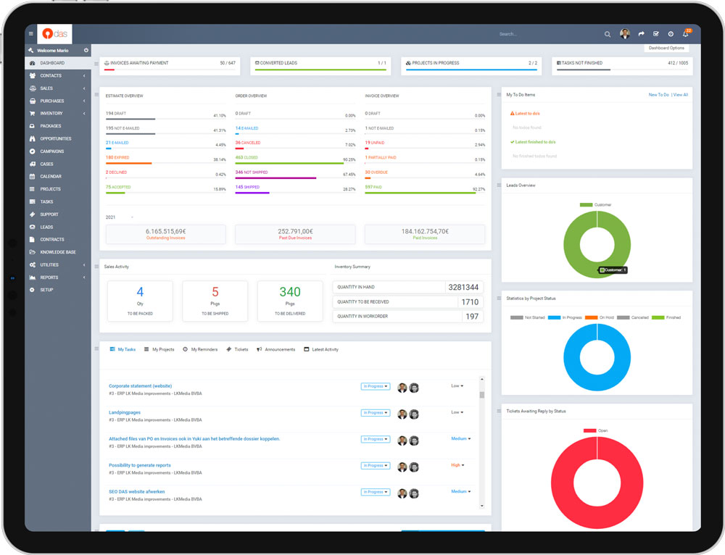Click View All to-do link

(681, 95)
